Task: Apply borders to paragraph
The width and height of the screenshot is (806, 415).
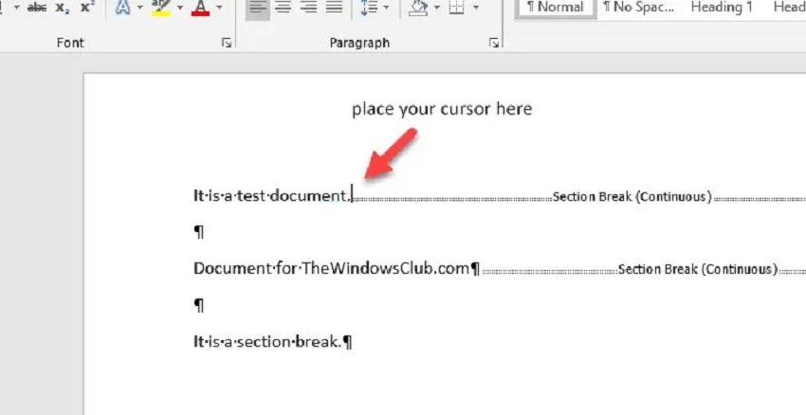Action: [x=456, y=8]
